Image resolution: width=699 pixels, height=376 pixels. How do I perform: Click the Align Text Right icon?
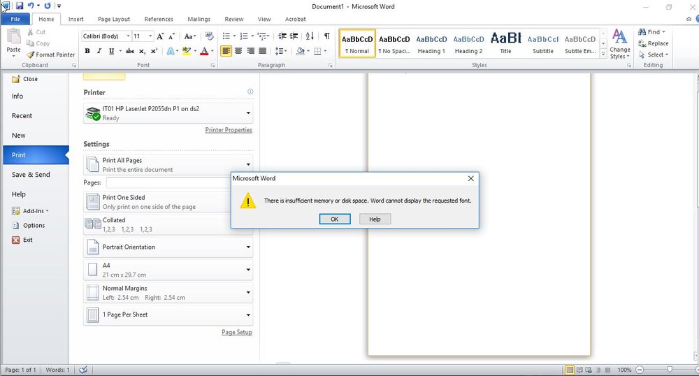(x=250, y=51)
